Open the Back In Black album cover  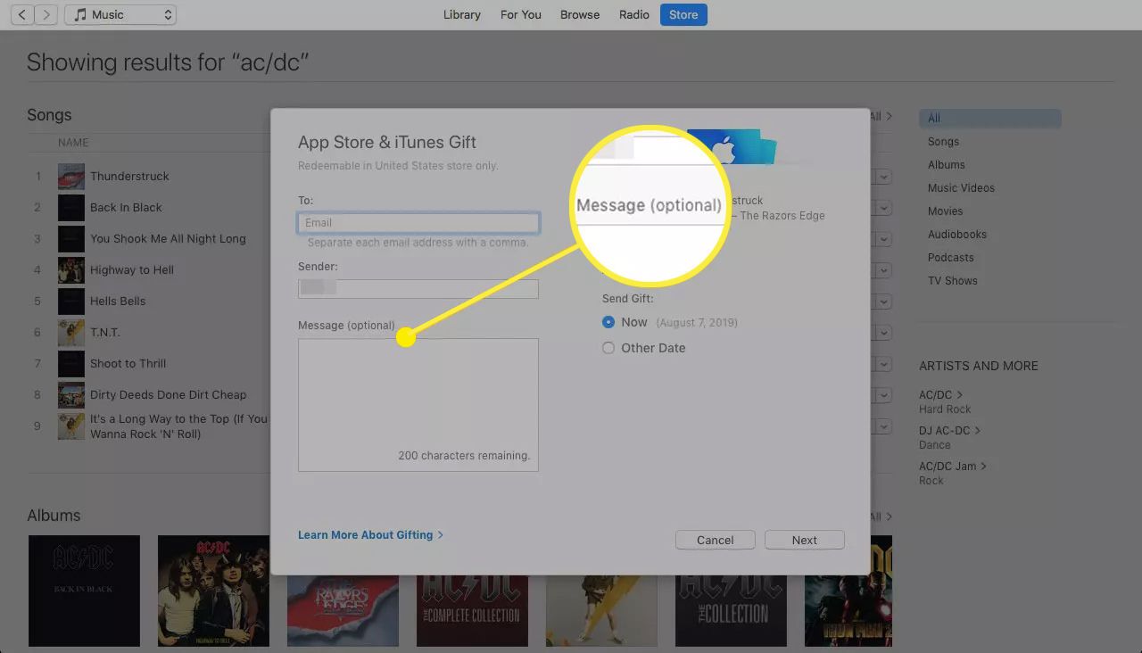[x=84, y=591]
